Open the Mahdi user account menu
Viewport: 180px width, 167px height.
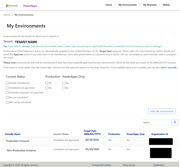point(166,5)
